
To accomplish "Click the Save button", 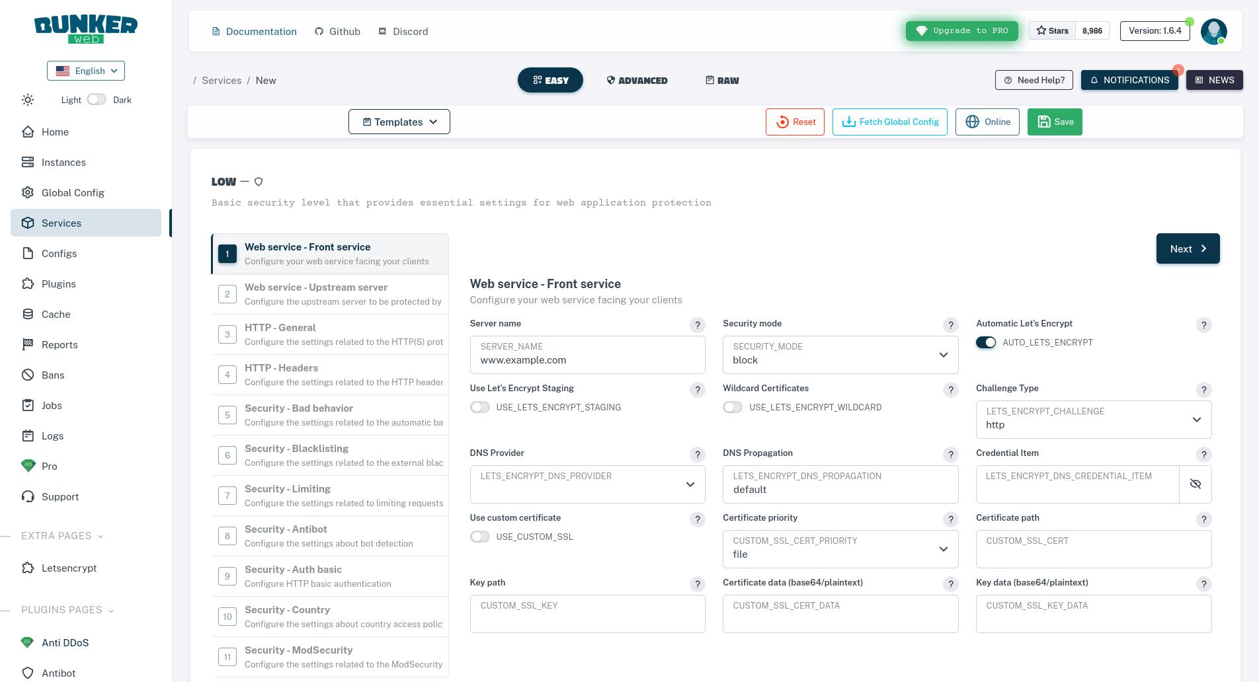I will (x=1055, y=122).
